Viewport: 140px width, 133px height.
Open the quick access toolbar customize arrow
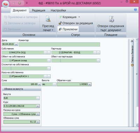coord(27,3)
